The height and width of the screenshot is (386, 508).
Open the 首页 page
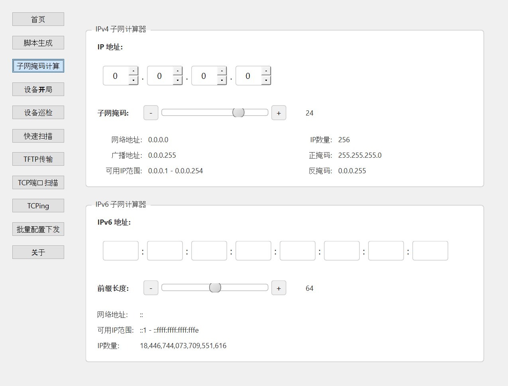38,20
